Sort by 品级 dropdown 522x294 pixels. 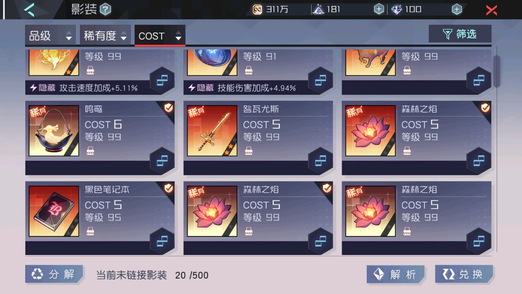[x=50, y=36]
